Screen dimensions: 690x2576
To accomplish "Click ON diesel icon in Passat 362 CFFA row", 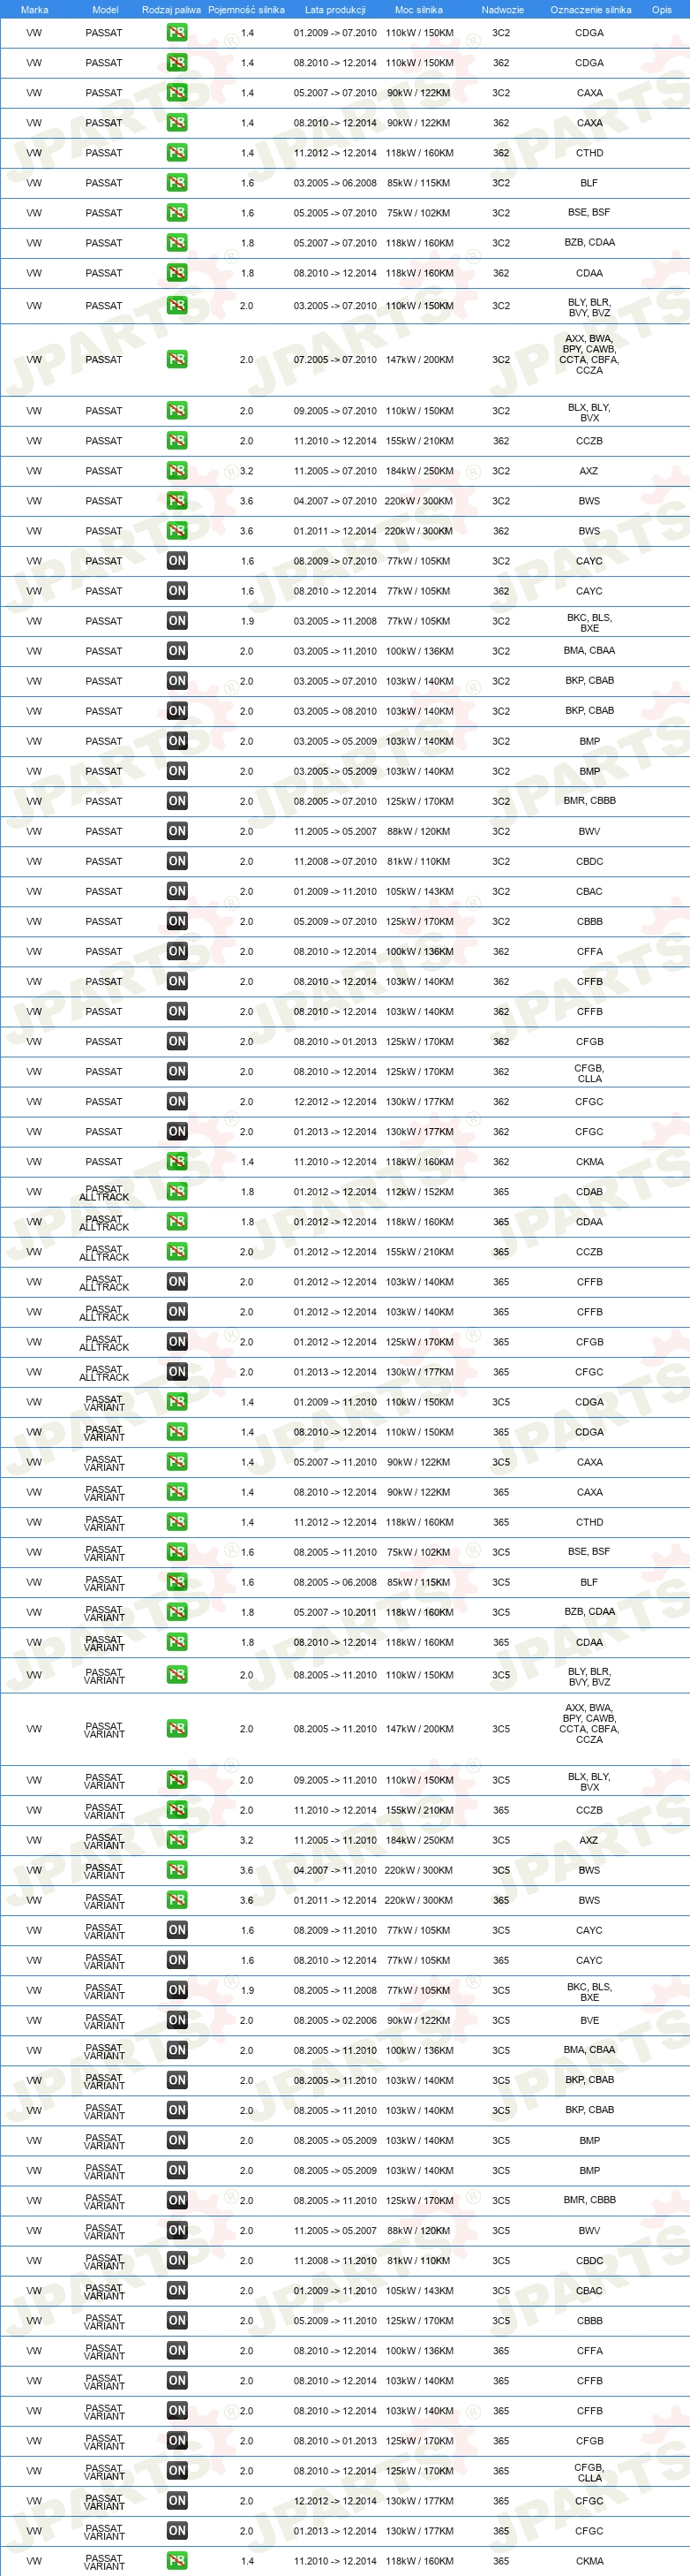I will (176, 951).
